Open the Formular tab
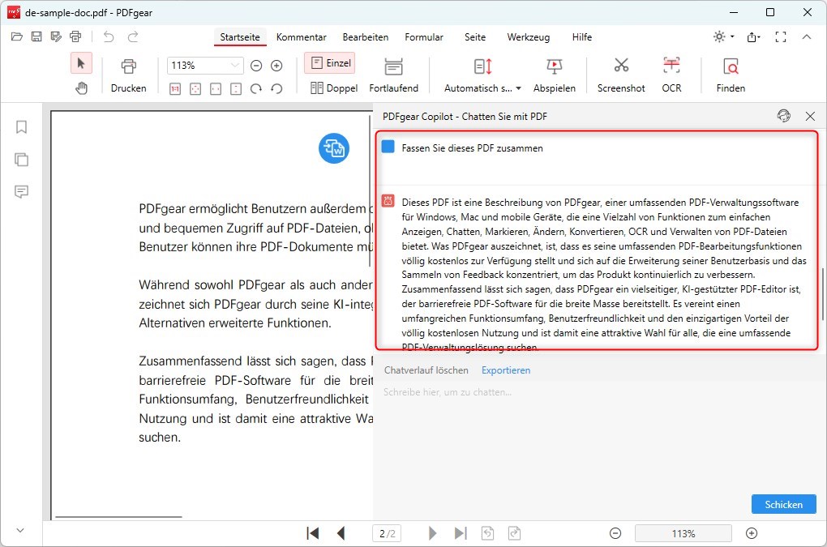827x547 pixels. point(424,37)
